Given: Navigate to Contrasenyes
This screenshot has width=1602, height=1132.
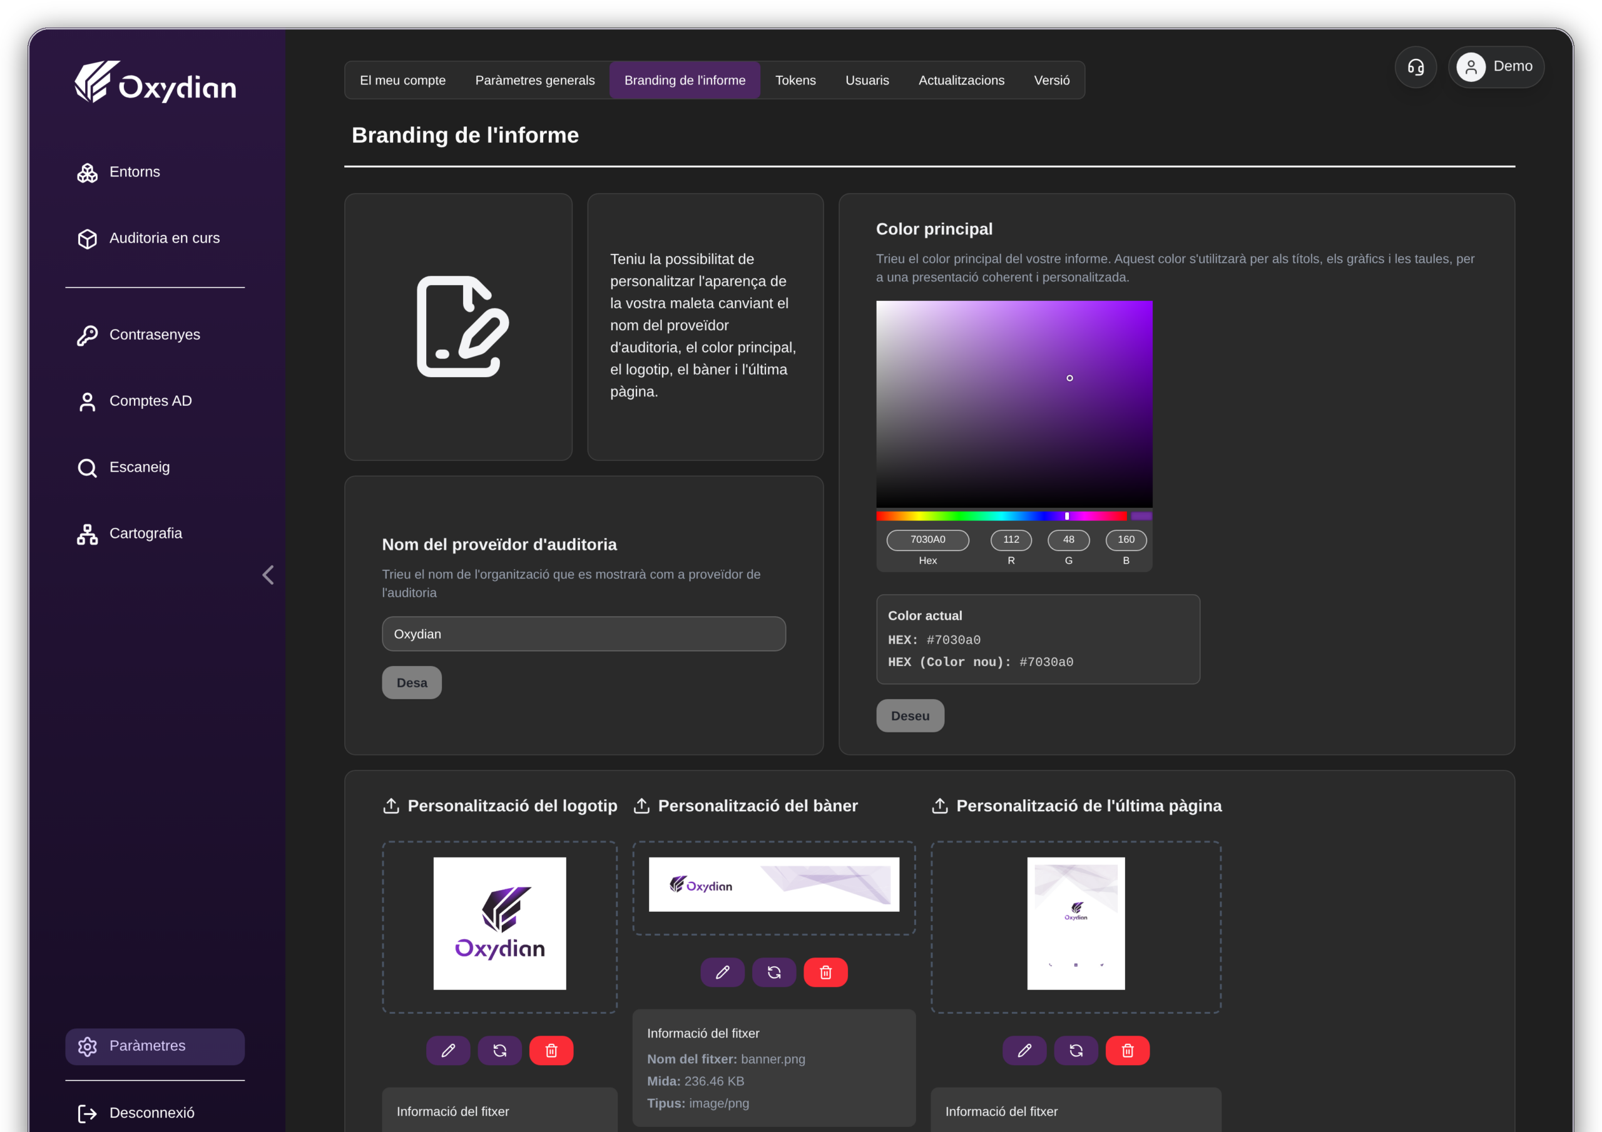Looking at the screenshot, I should pos(155,335).
